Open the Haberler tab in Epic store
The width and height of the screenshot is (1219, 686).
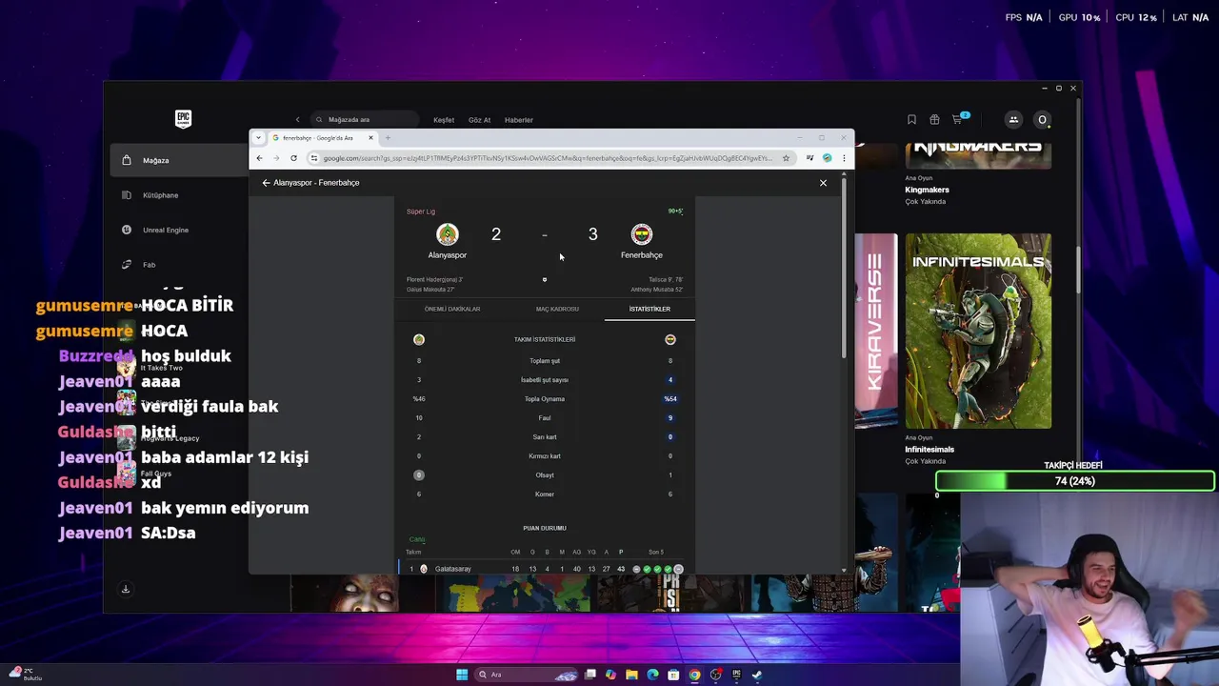(518, 120)
